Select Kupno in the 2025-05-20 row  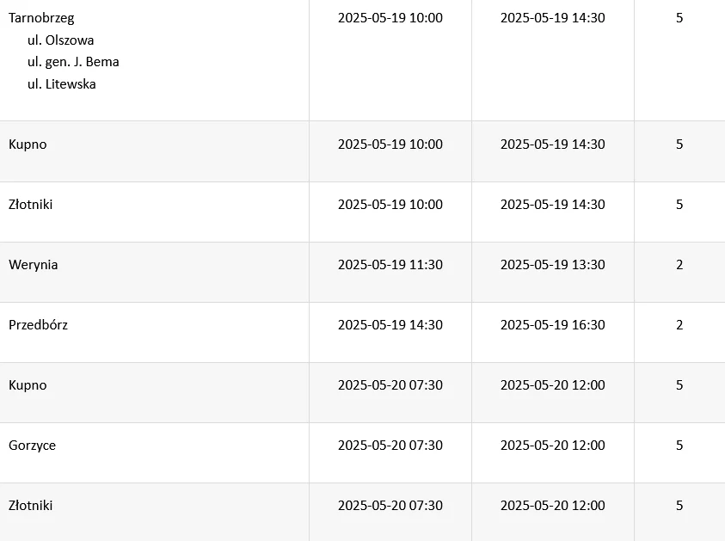28,385
